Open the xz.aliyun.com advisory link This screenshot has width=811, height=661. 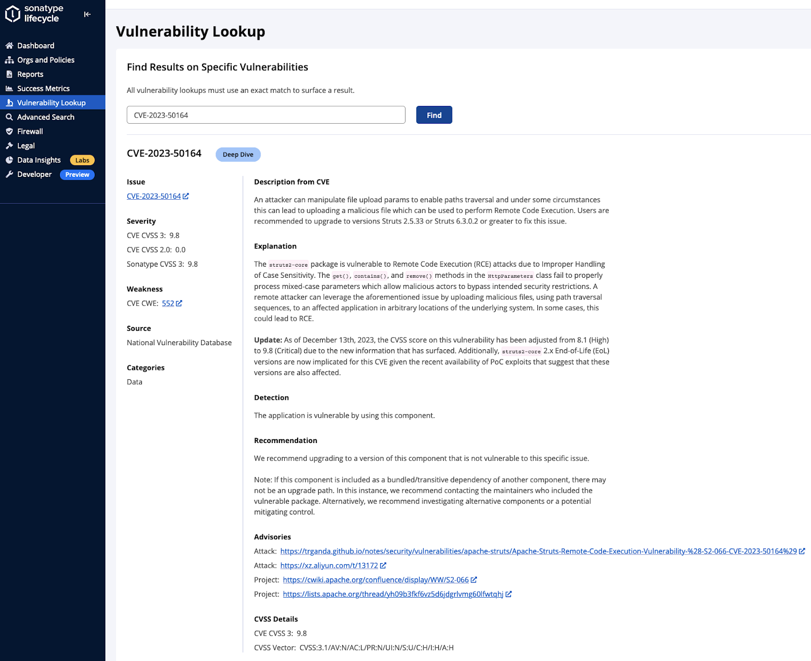pyautogui.click(x=329, y=565)
